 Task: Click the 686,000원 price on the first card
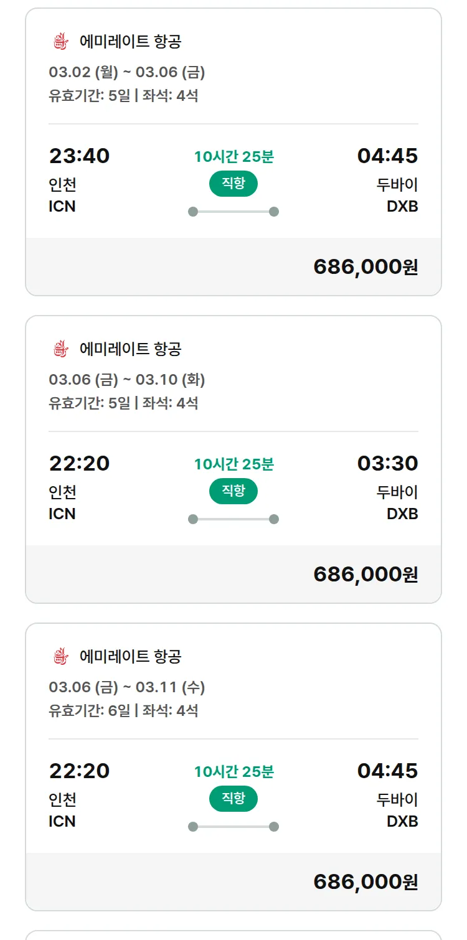(366, 267)
